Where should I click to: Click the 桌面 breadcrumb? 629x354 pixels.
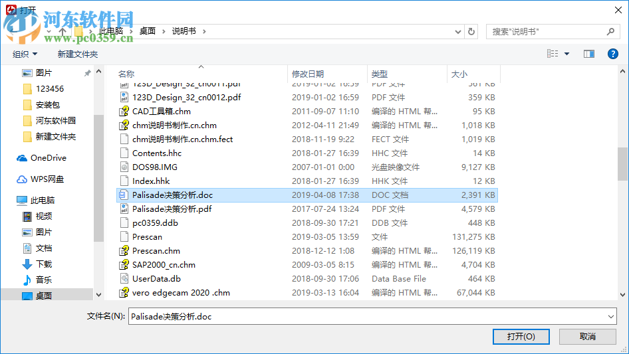(x=147, y=31)
